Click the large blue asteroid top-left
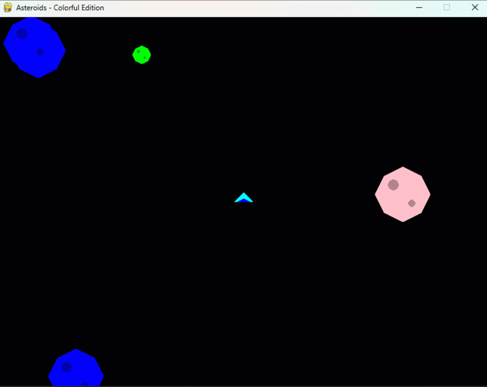The image size is (487, 387). [34, 47]
